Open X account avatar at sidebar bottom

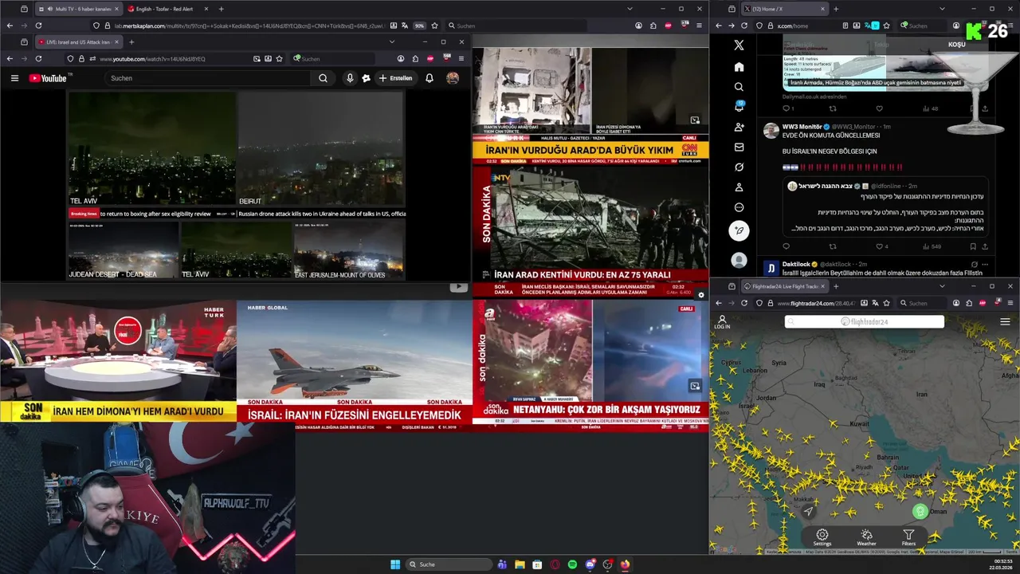click(x=739, y=260)
